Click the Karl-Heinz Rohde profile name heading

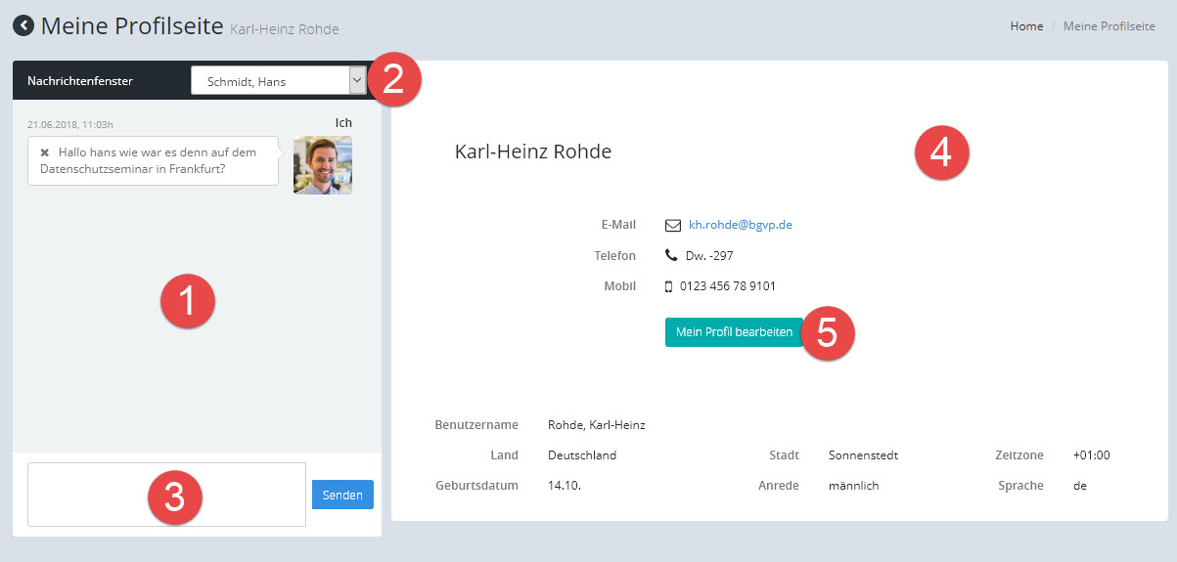point(533,151)
